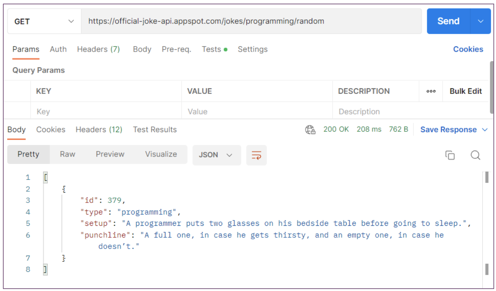The width and height of the screenshot is (496, 291).
Task: Click the "programming" type value
Action: [147, 212]
